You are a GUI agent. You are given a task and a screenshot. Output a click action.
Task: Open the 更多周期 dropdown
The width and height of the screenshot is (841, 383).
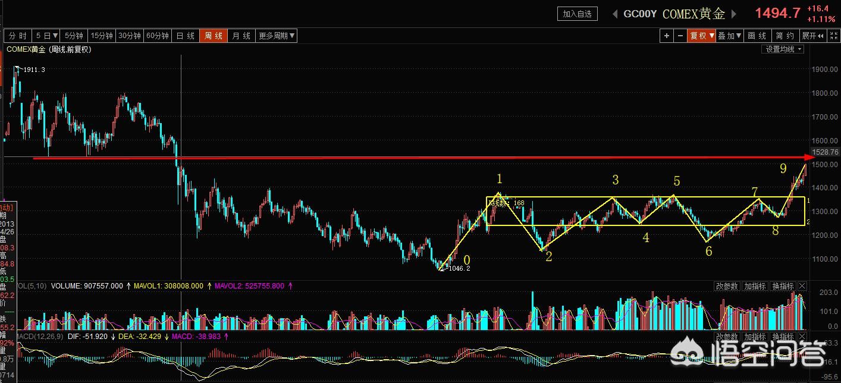(277, 36)
